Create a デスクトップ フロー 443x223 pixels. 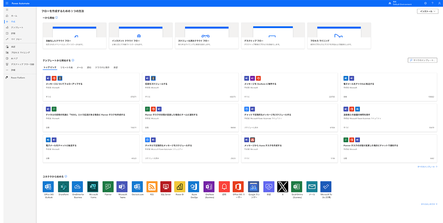click(273, 36)
